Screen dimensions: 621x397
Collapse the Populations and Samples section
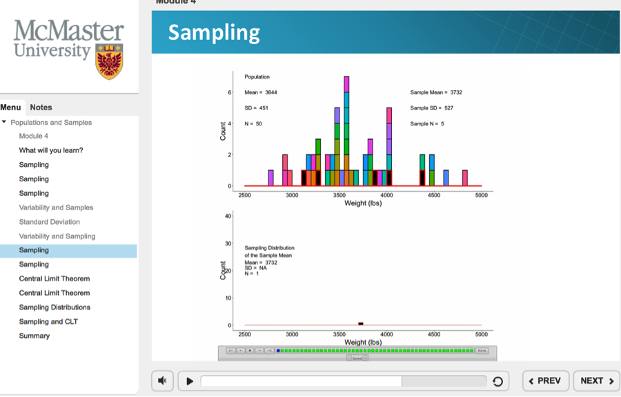click(4, 122)
